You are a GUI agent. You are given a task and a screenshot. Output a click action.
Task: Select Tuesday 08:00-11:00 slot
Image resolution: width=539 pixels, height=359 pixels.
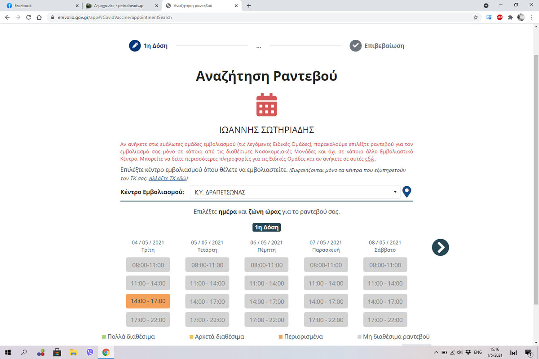click(148, 265)
